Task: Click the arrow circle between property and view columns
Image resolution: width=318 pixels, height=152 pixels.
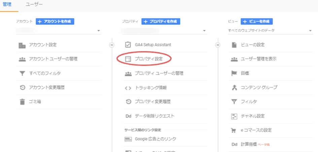Action: tap(218, 45)
